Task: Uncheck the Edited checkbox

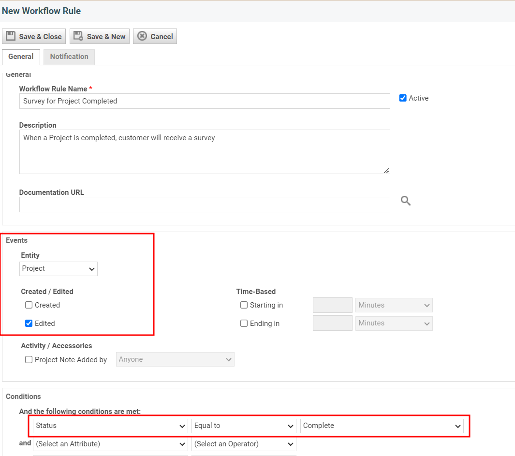Action: click(29, 324)
